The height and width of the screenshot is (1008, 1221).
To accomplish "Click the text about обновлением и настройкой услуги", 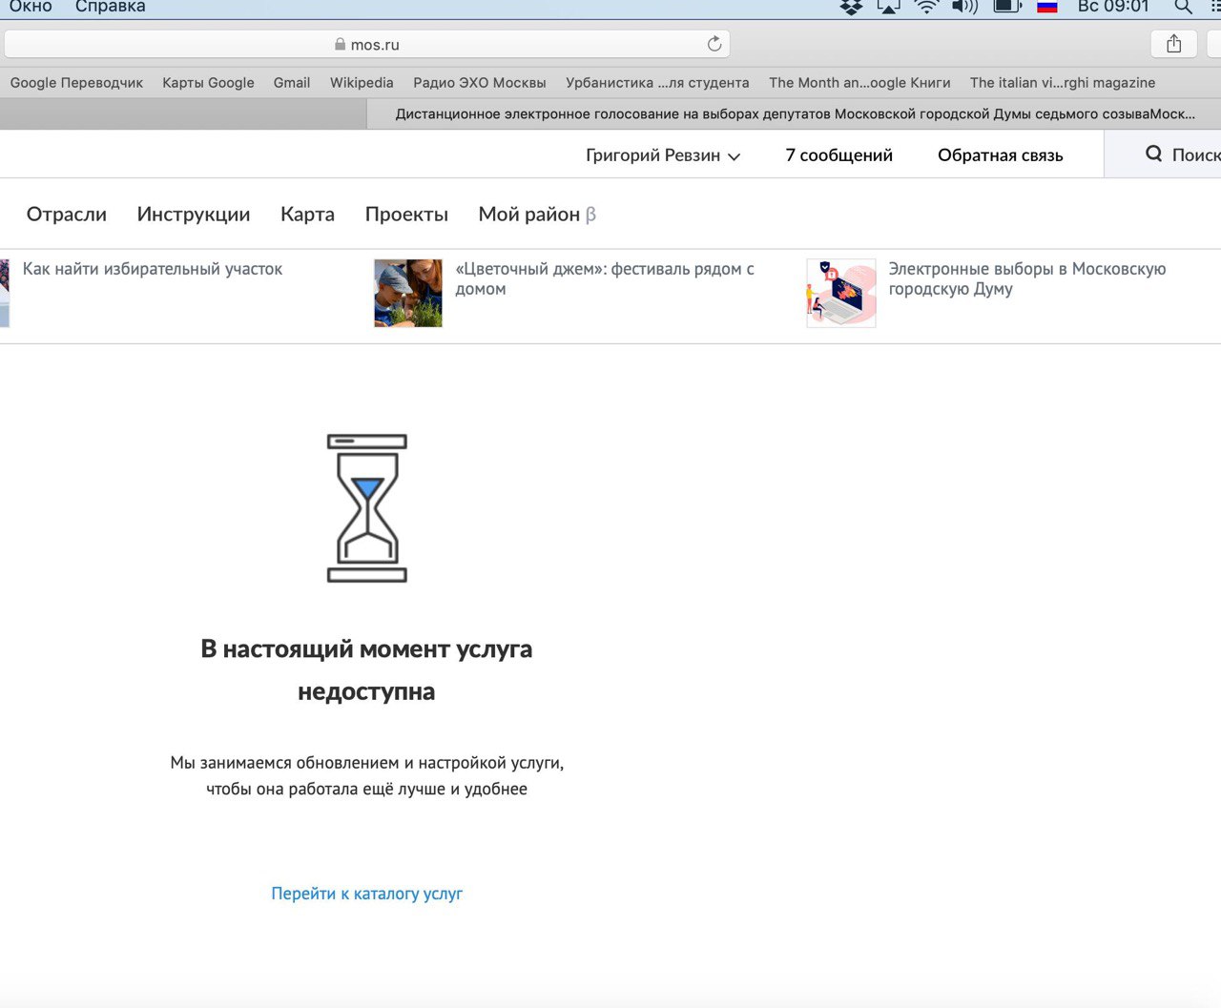I will tap(367, 775).
